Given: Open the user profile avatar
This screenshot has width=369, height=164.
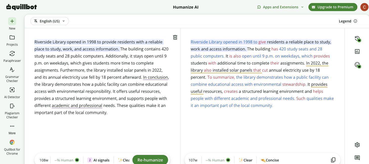Looking at the screenshot, I should [364, 7].
